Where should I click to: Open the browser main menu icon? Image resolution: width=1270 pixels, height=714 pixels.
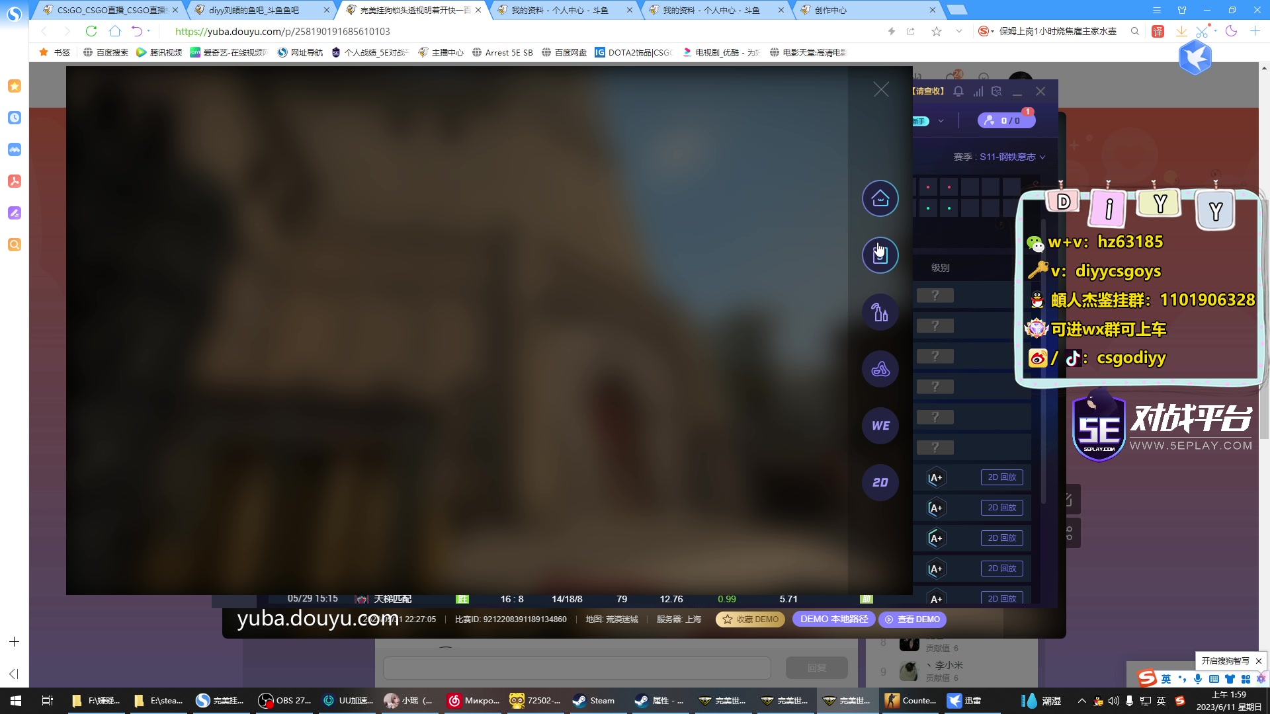[x=1157, y=10]
